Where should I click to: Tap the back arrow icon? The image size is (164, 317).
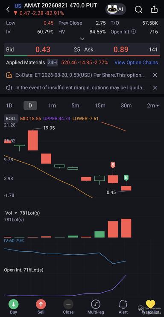click(8, 9)
